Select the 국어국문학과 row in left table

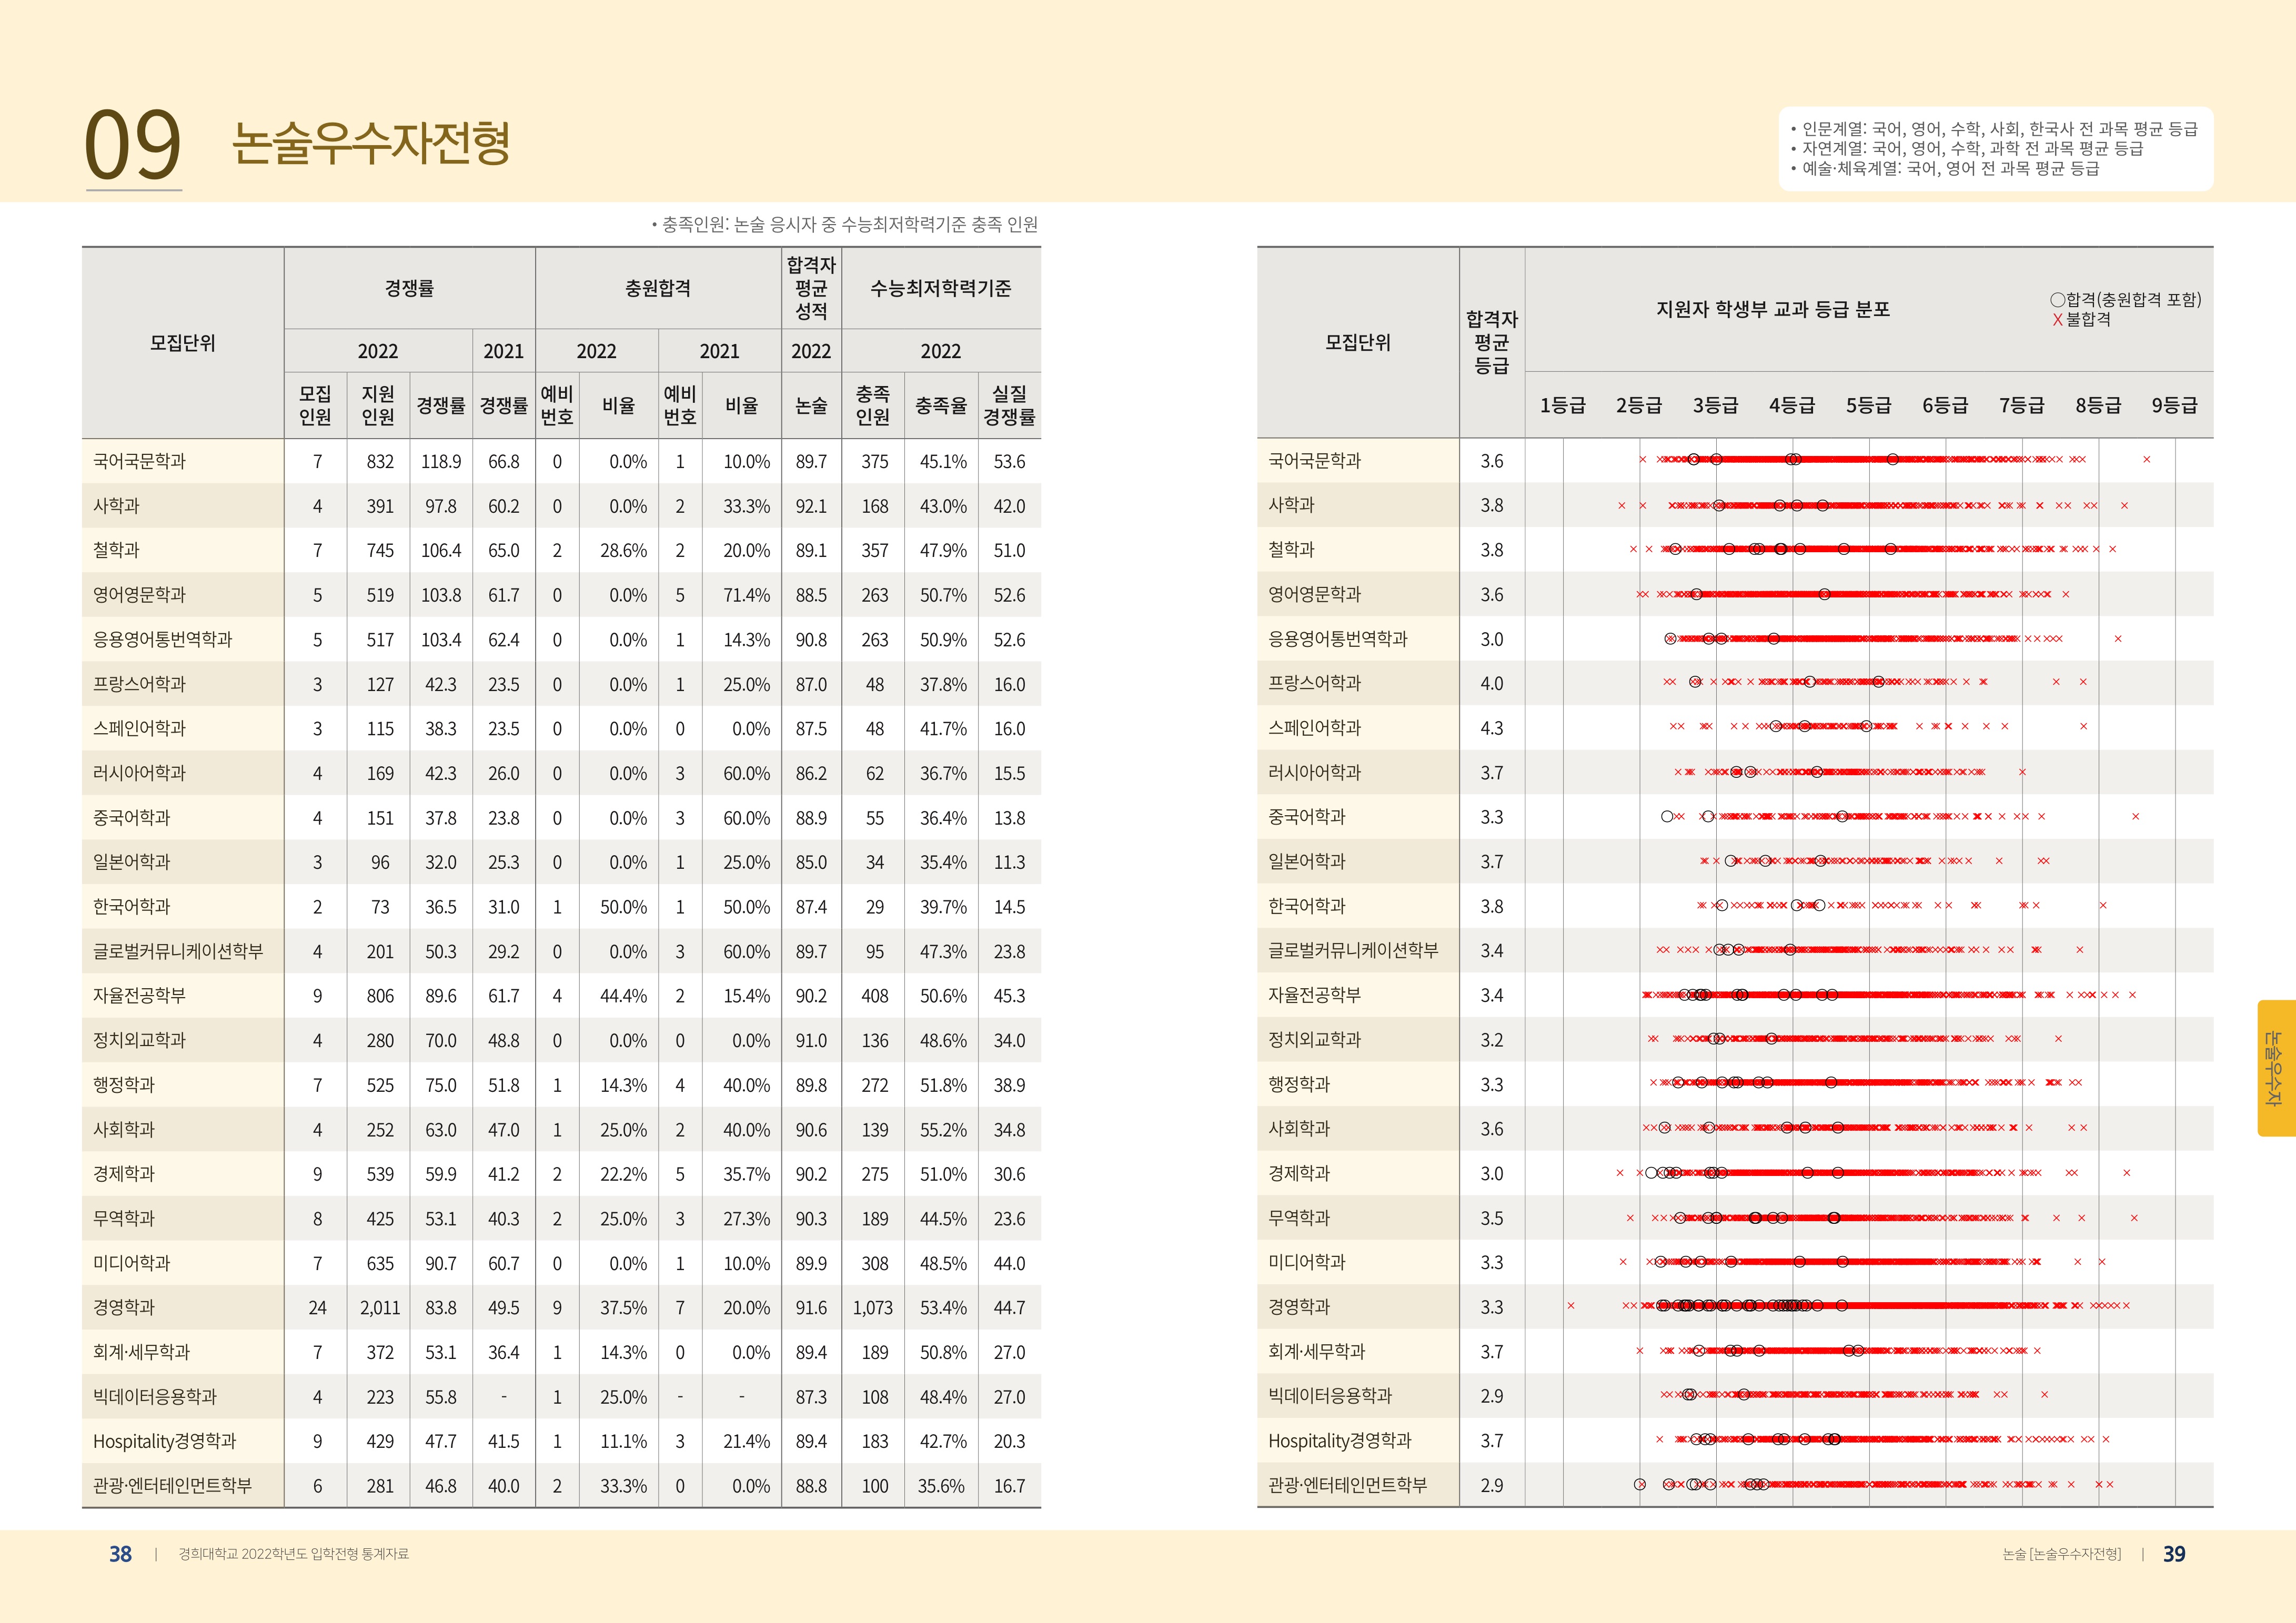click(140, 461)
